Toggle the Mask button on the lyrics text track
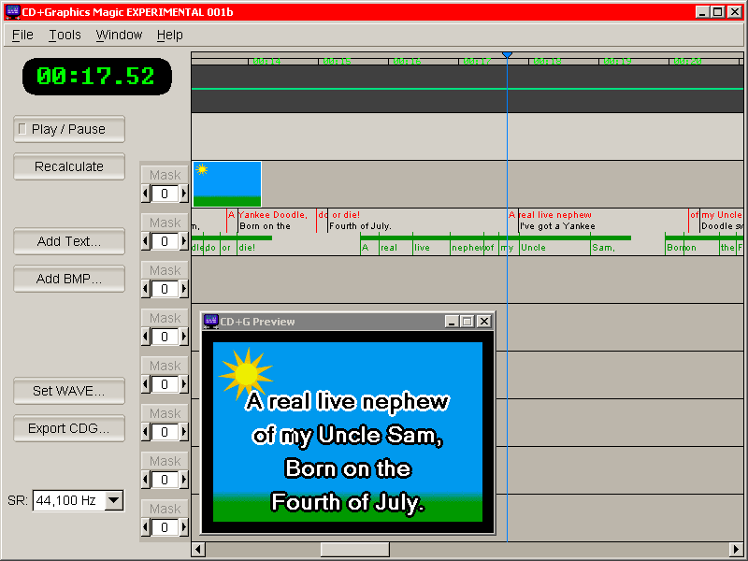Screen dimensions: 748x561 point(165,223)
